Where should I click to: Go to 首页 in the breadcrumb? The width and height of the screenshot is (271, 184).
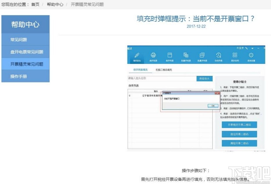click(x=35, y=4)
